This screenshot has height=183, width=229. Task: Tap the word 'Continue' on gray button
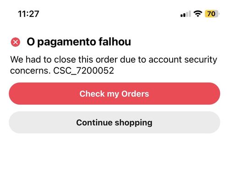pos(94,122)
